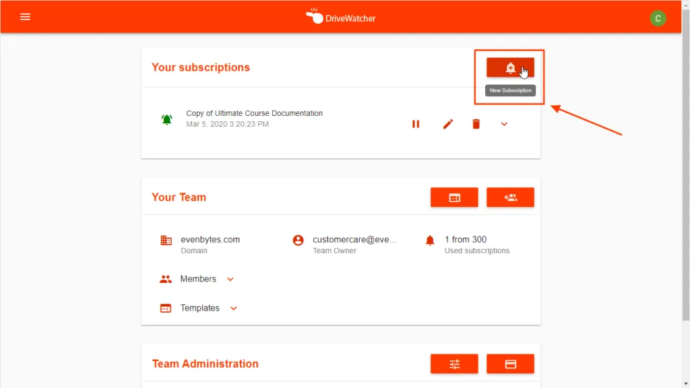Select 'Copy of Ultimate Course Documentation' text

click(x=254, y=113)
